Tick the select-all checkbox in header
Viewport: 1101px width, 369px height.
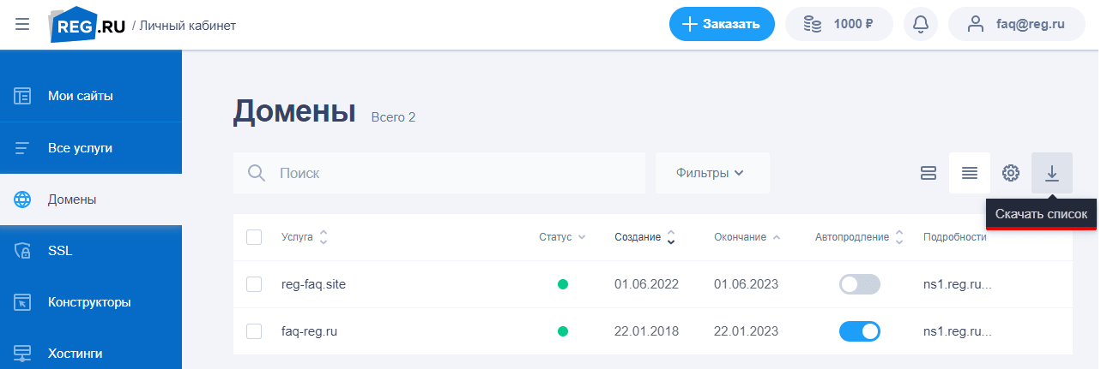[254, 237]
